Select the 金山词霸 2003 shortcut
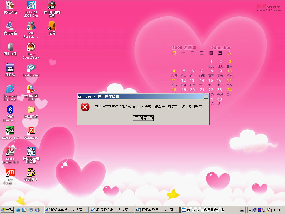 pyautogui.click(x=31, y=93)
